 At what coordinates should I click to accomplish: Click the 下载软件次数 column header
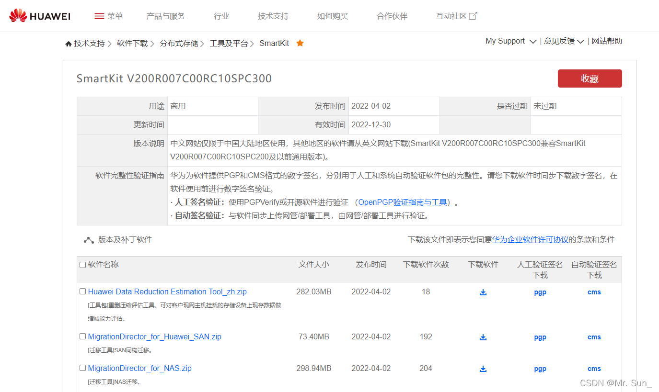426,264
